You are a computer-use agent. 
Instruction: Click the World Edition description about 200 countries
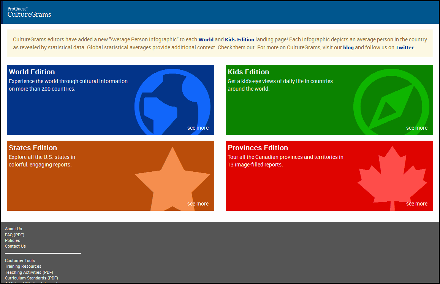[68, 85]
